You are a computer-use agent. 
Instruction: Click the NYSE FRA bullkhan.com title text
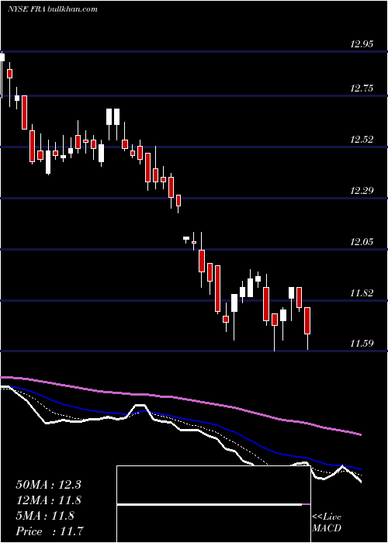52,9
